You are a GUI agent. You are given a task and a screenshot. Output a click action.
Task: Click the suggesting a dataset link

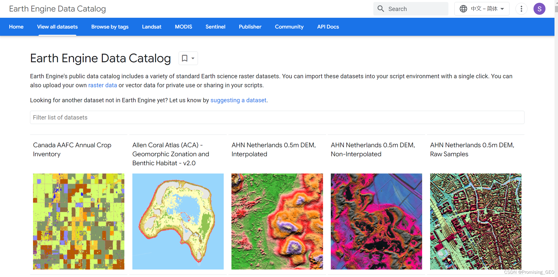coord(238,100)
